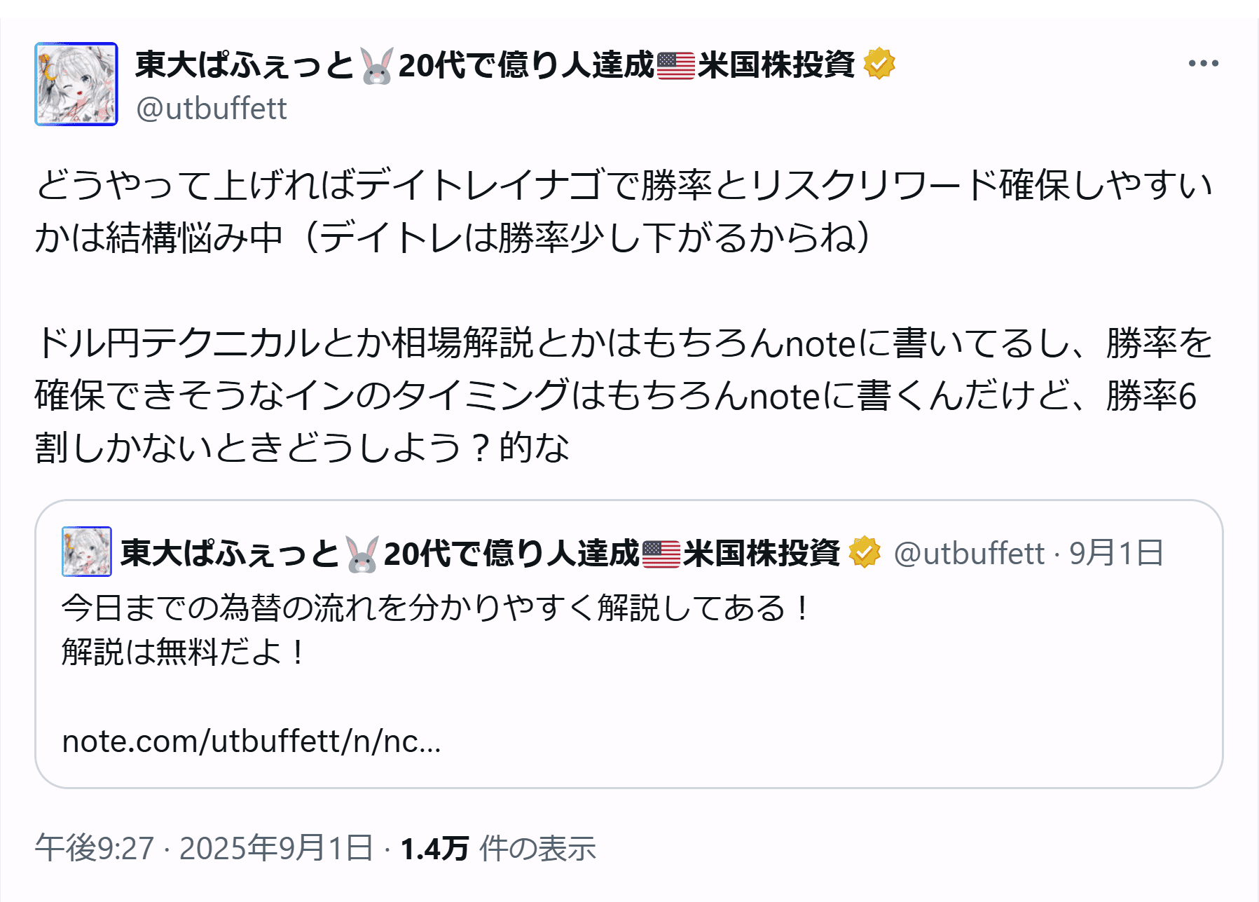The height and width of the screenshot is (902, 1259).
Task: Click the gold verified badge beside author name
Action: pyautogui.click(x=879, y=64)
